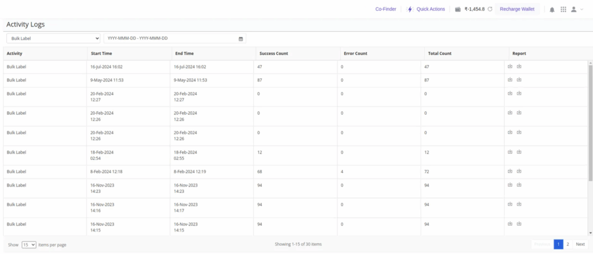593x254 pixels.
Task: Click the Recharge Wallet button
Action: pyautogui.click(x=518, y=9)
